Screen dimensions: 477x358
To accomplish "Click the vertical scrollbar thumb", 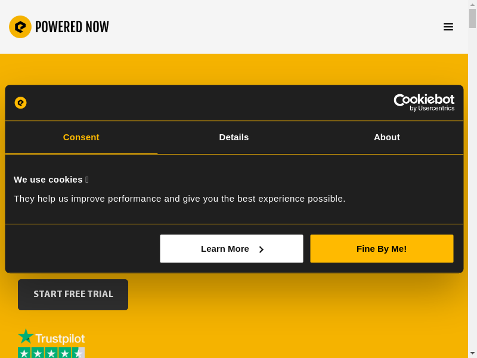I will coord(472,18).
